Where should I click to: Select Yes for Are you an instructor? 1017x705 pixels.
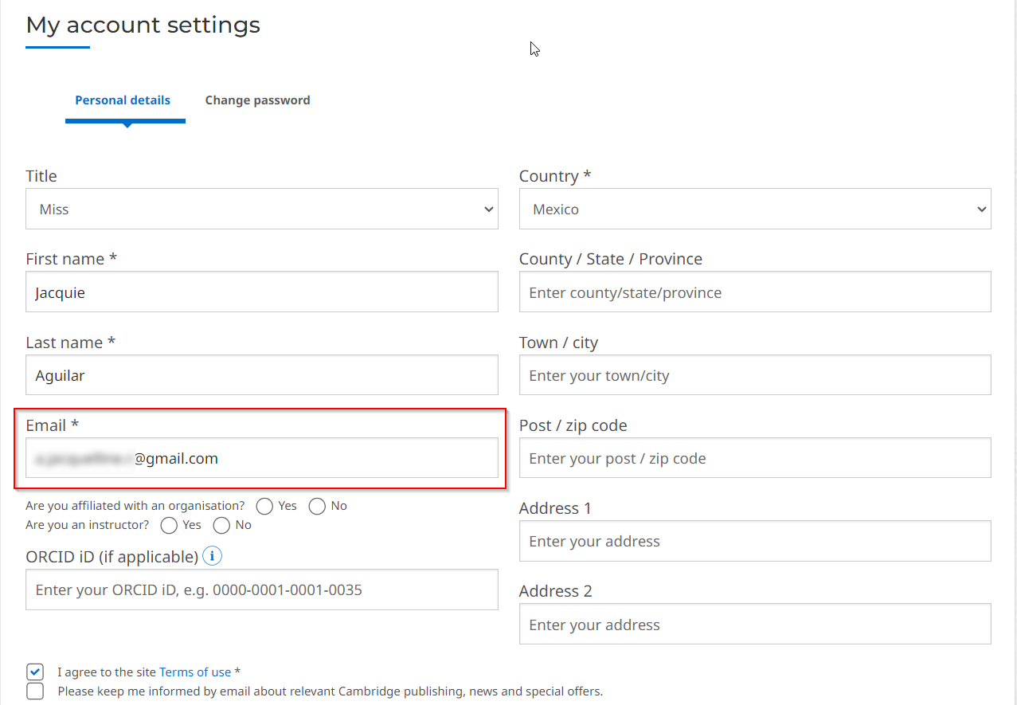pyautogui.click(x=169, y=525)
